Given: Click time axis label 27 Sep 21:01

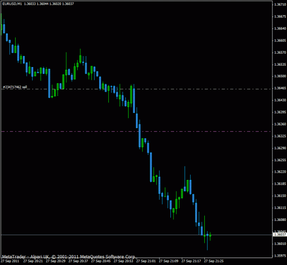Looking at the screenshot, I should click(x=146, y=261).
